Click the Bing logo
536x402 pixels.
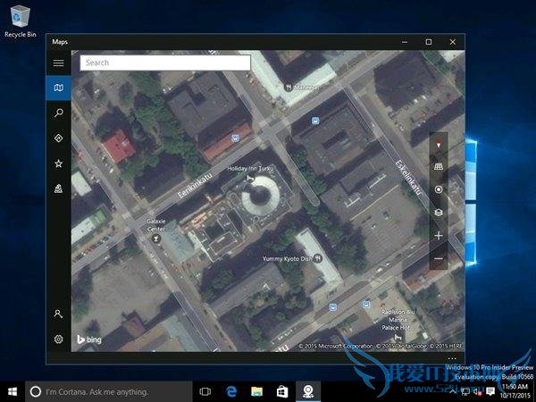(x=89, y=339)
